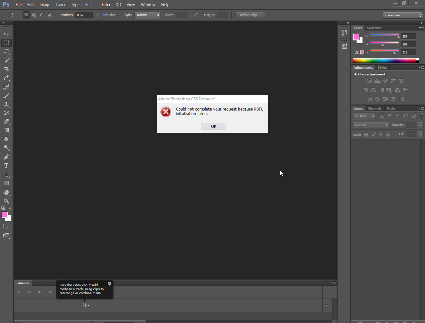Toggle Quick Mask mode icon
Screen dimensions: 425x323
point(6,226)
